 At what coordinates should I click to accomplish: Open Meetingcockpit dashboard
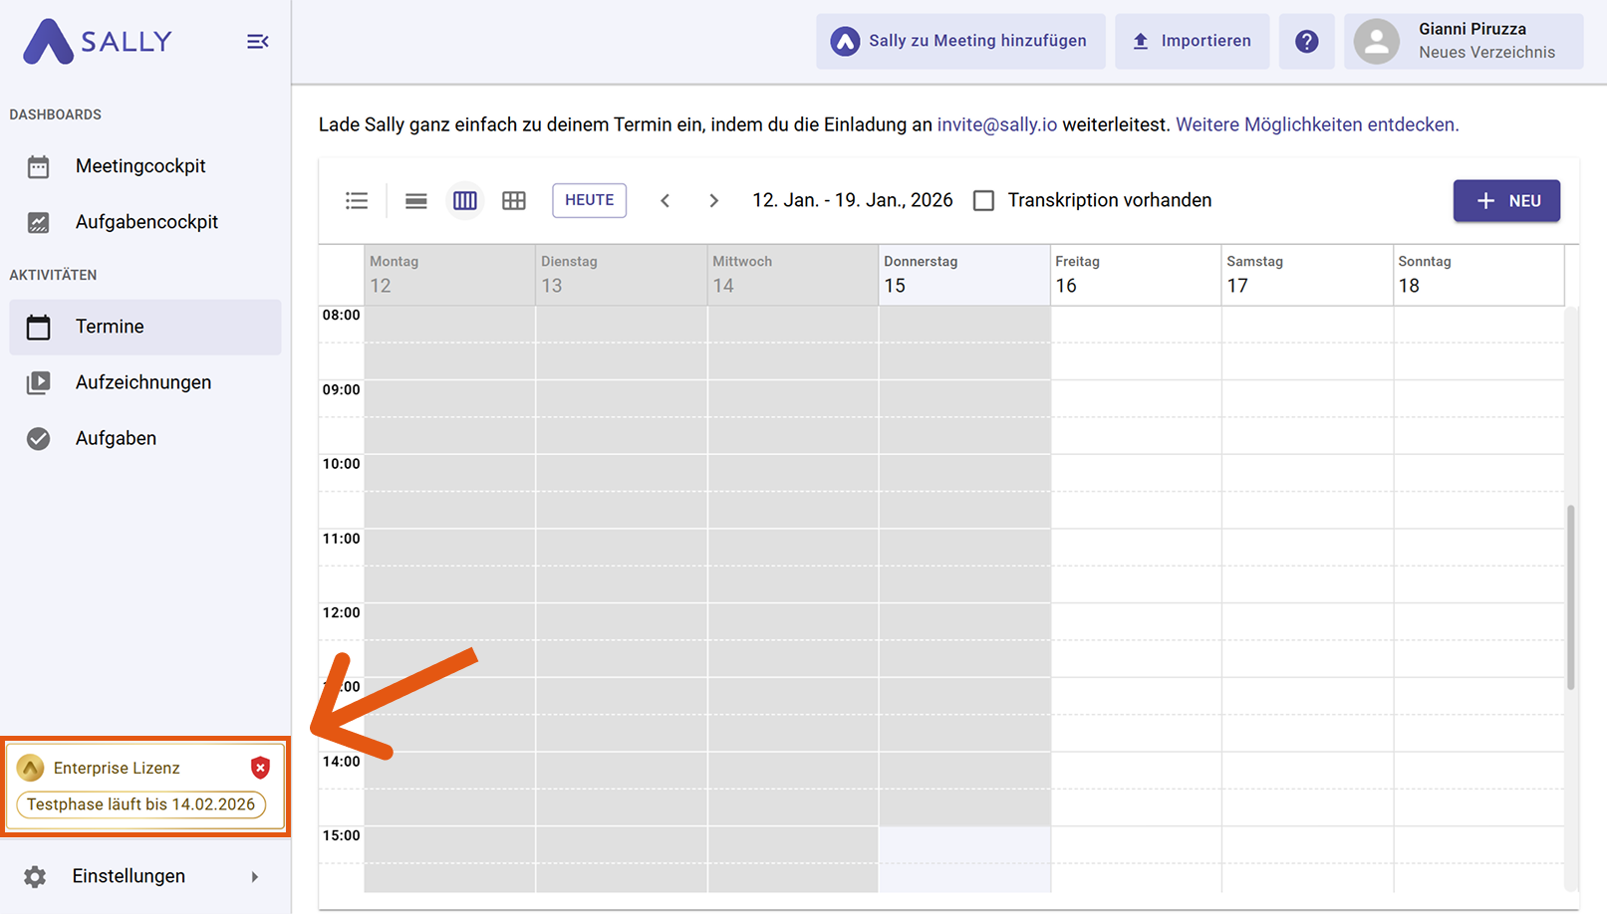coord(140,166)
